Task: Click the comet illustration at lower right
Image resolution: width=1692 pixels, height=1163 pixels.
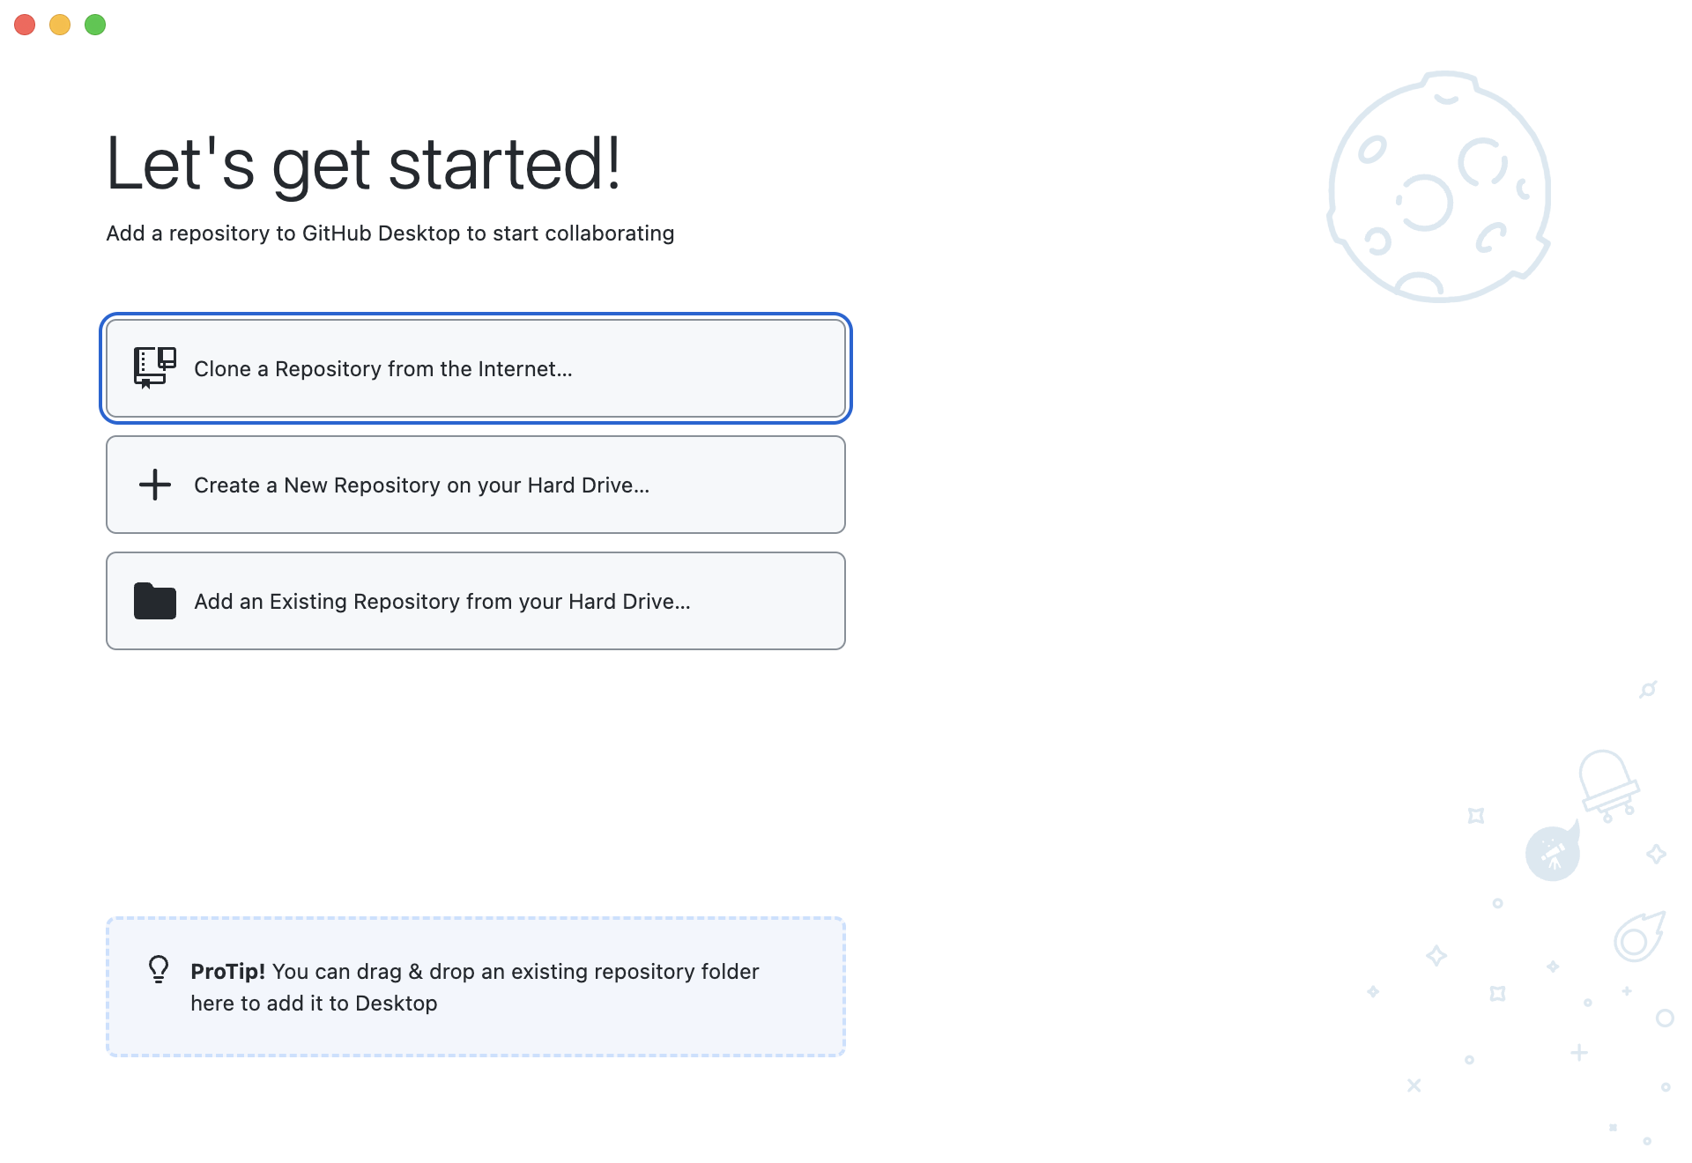Action: click(x=1638, y=937)
